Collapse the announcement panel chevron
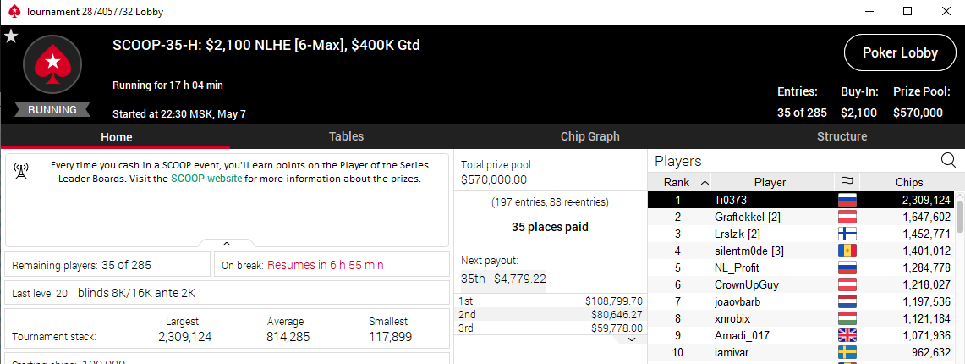 (x=227, y=243)
